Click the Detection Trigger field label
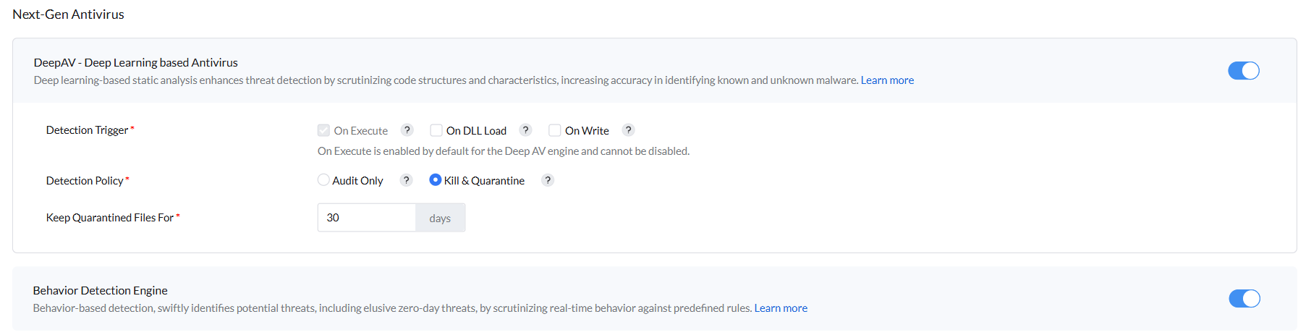 [87, 130]
